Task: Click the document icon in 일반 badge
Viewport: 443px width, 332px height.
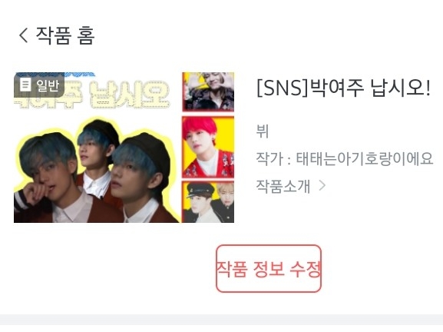Action: 25,85
